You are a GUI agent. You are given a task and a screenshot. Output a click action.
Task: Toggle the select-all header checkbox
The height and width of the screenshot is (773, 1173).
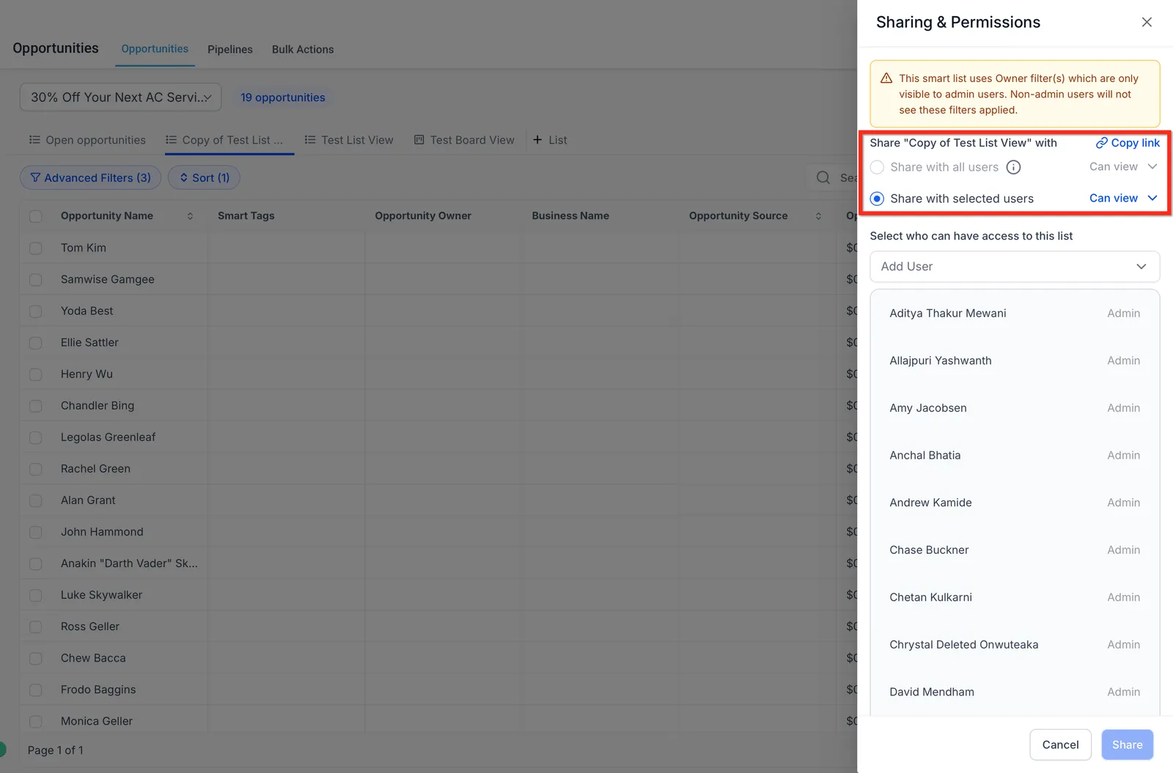[35, 216]
